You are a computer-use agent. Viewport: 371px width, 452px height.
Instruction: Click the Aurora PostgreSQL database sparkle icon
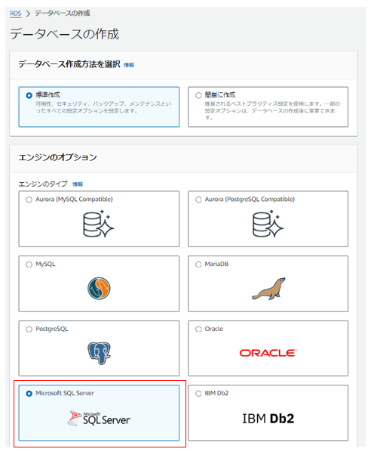click(268, 224)
